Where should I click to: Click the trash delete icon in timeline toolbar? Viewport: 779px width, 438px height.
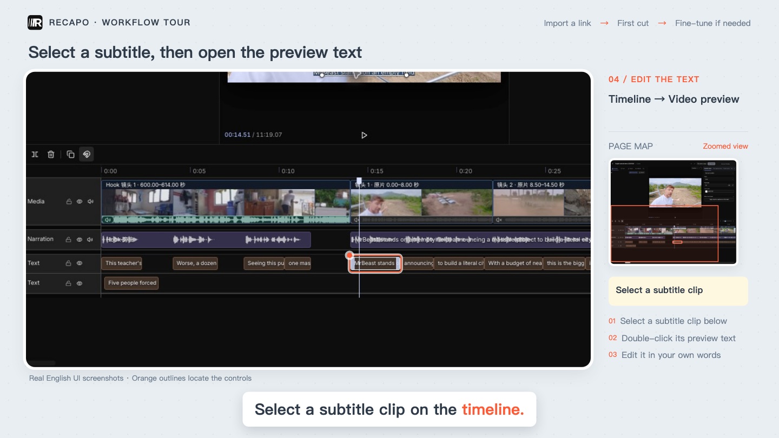(51, 154)
